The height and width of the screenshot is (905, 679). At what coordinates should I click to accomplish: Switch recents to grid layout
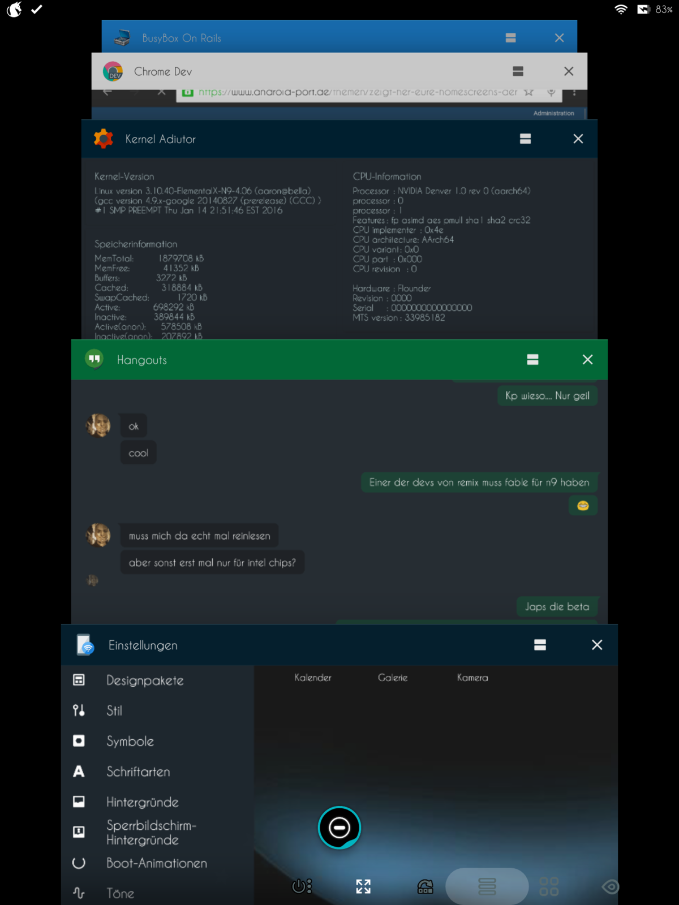click(548, 886)
